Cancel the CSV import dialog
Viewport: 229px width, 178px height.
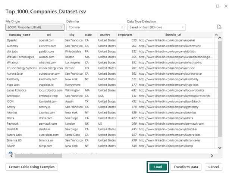[213, 167]
